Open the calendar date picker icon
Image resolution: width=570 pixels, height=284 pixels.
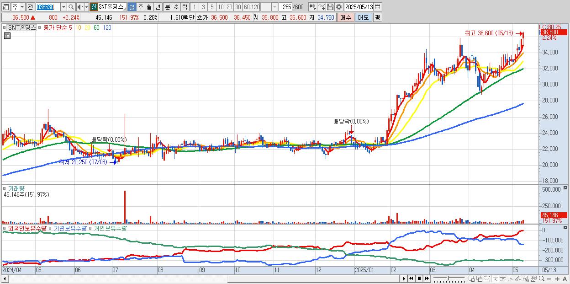click(378, 7)
